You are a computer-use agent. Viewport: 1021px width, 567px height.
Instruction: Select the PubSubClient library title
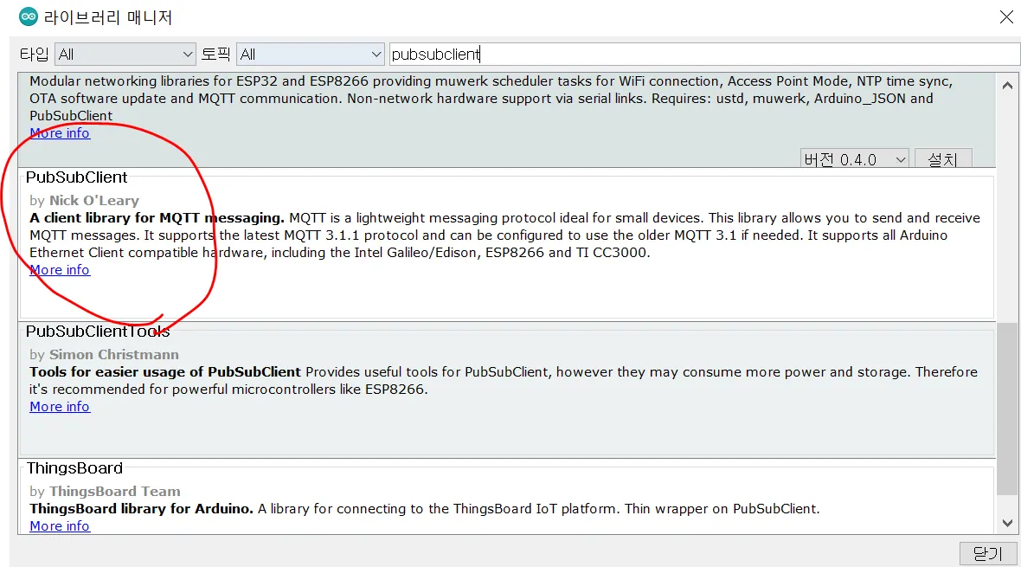tap(77, 177)
